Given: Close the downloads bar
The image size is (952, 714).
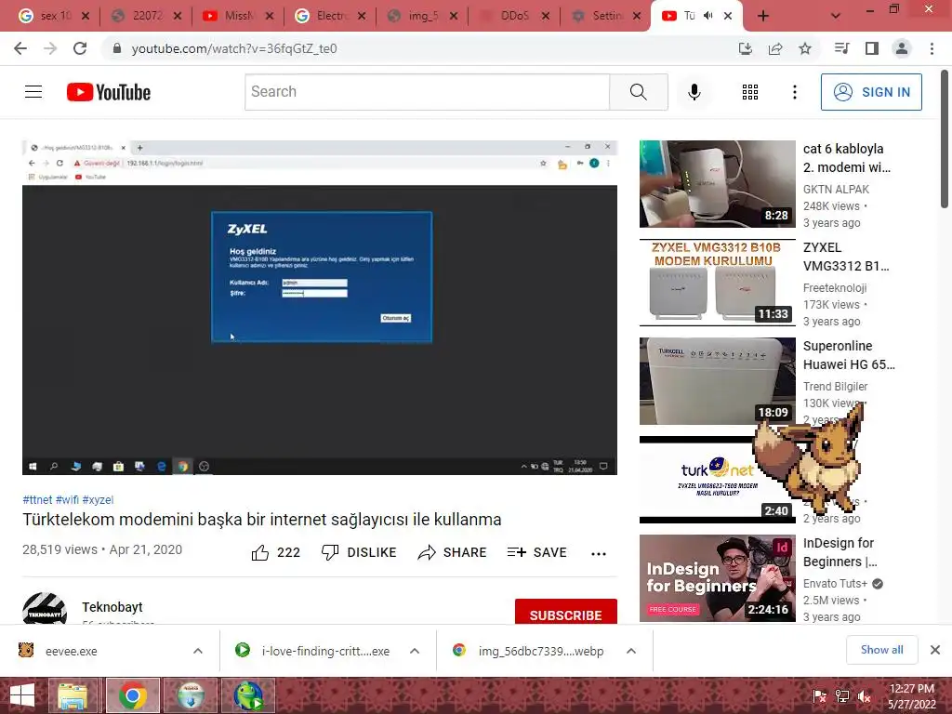Looking at the screenshot, I should (935, 650).
